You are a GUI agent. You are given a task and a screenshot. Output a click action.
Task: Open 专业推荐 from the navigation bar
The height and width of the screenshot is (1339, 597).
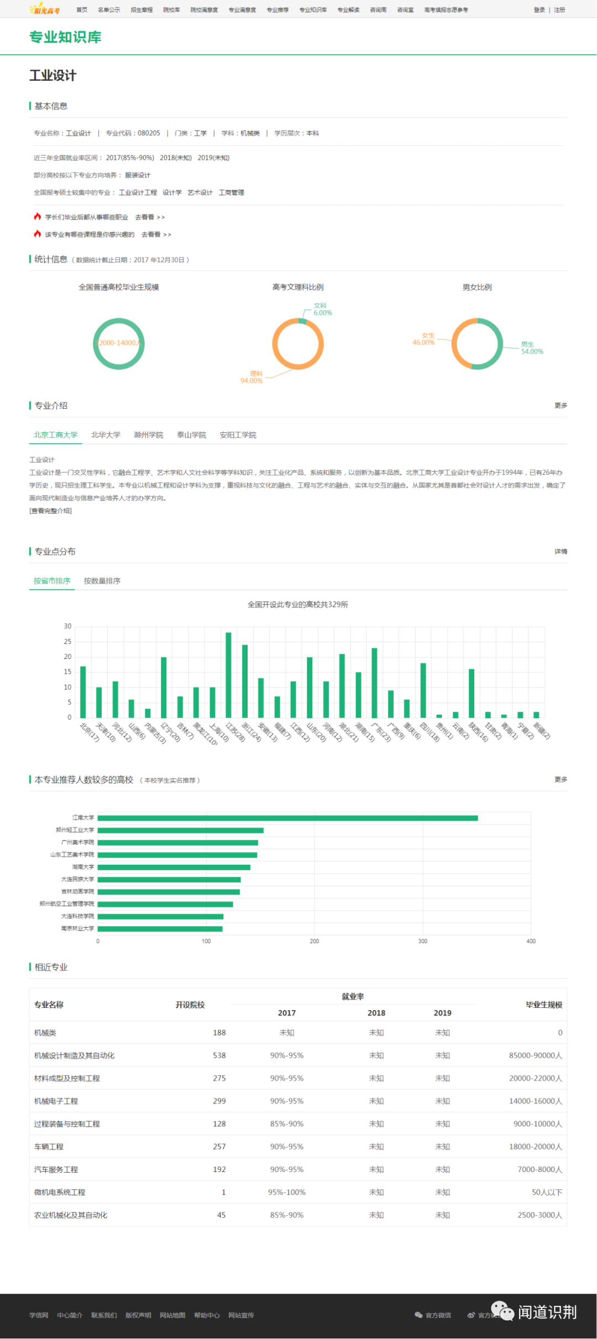277,10
